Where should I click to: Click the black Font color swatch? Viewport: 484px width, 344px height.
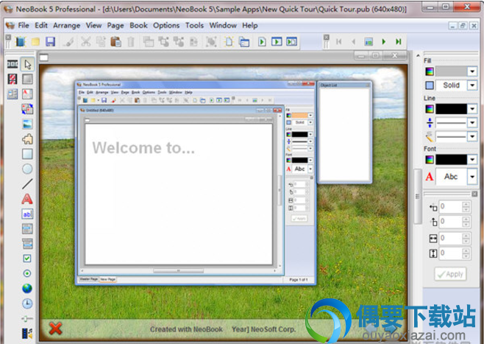tap(452, 160)
